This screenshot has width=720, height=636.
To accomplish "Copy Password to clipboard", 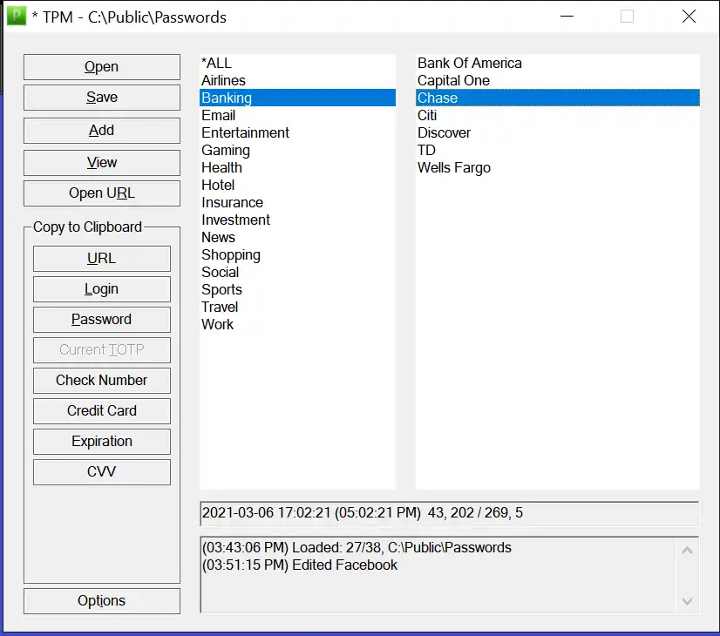I will (x=101, y=320).
